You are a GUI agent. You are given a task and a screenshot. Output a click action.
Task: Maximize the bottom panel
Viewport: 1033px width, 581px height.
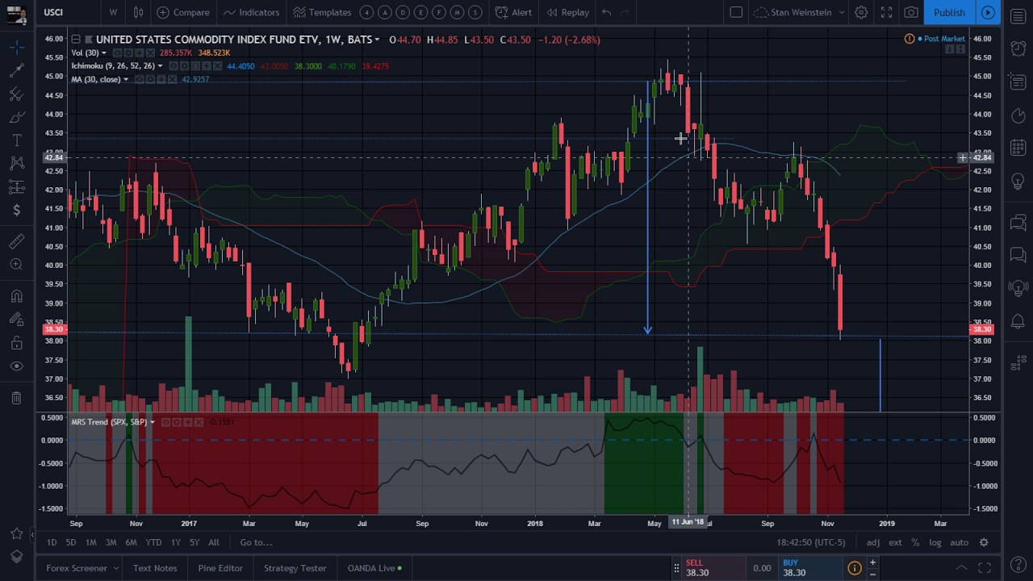pyautogui.click(x=985, y=568)
